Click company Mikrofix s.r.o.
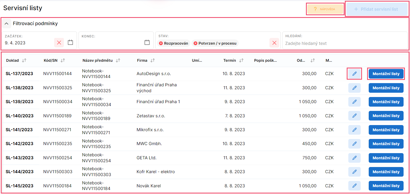 (x=150, y=130)
